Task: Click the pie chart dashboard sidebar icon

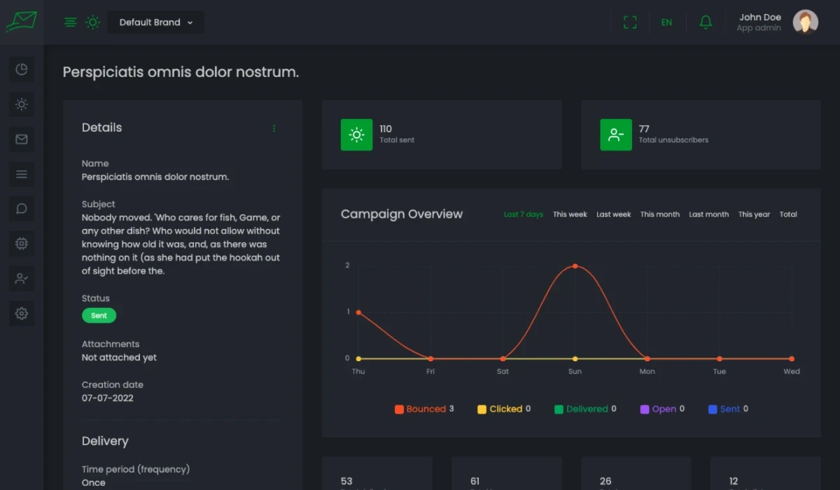Action: (22, 69)
